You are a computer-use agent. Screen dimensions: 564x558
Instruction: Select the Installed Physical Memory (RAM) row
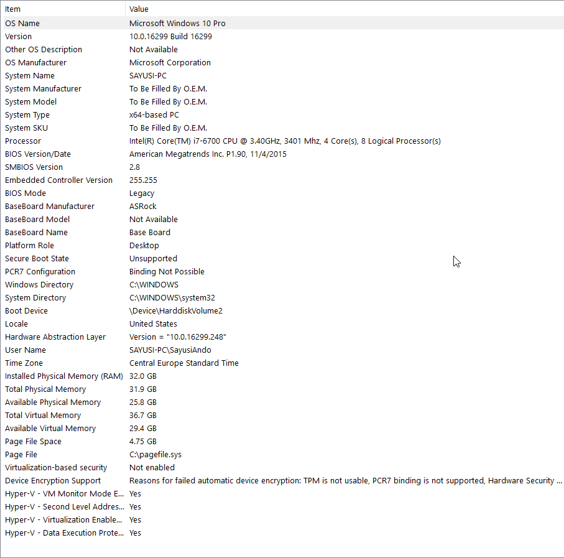tap(284, 376)
